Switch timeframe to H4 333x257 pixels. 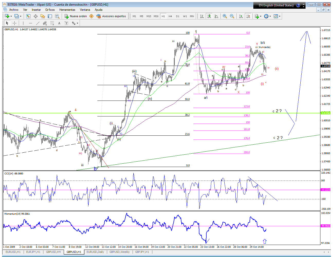pos(170,16)
